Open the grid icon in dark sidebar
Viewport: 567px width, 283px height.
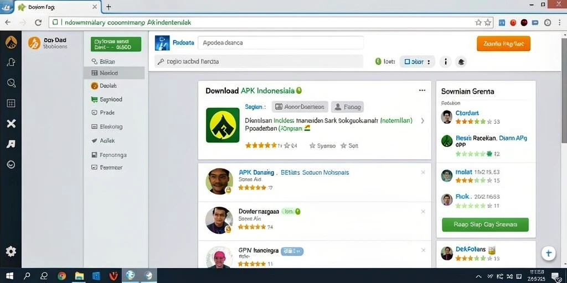click(11, 103)
